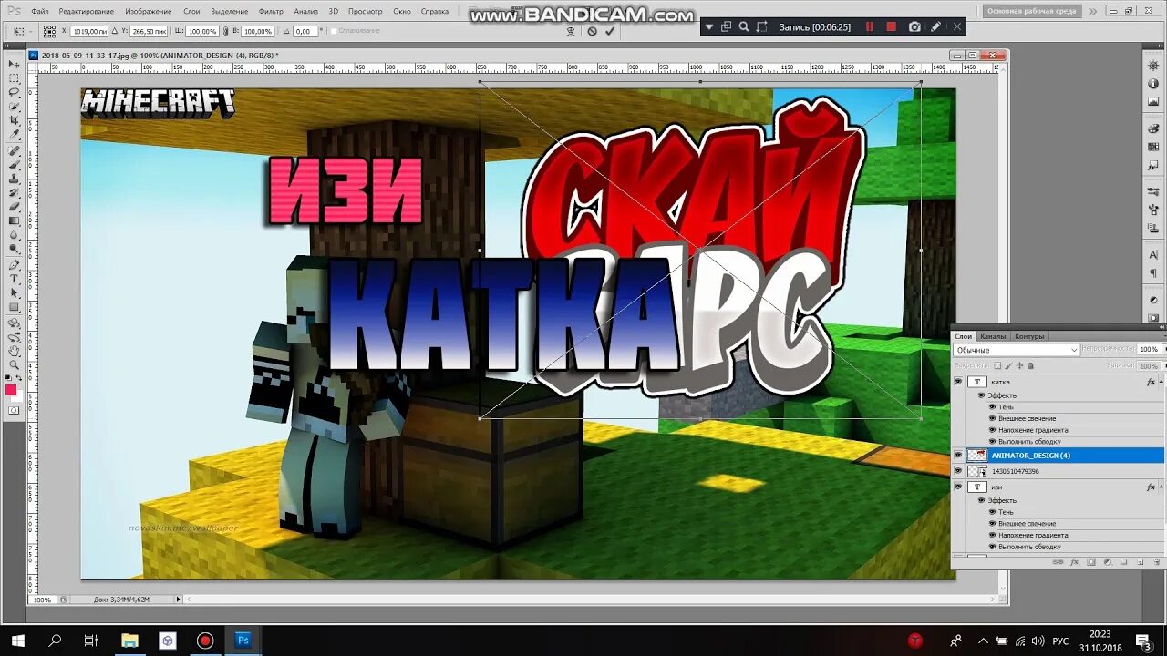The width and height of the screenshot is (1167, 656).
Task: Open the Bandicam dropdown arrow menu
Action: pyautogui.click(x=710, y=26)
